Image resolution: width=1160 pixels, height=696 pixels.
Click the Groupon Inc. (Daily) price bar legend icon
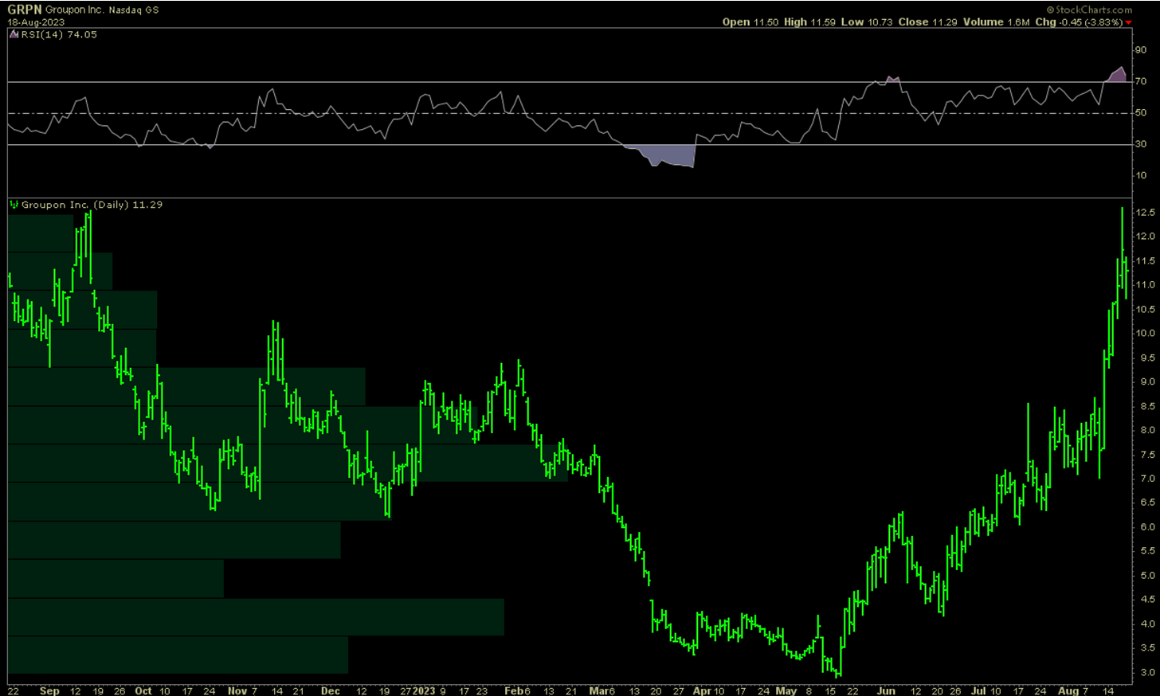14,205
